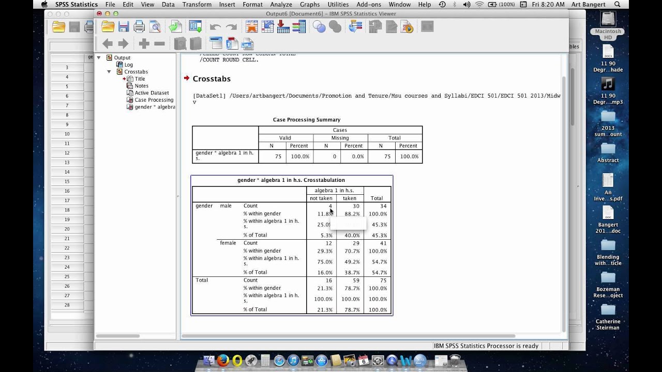Select gender * algebra outline item
The height and width of the screenshot is (372, 662).
coord(155,107)
